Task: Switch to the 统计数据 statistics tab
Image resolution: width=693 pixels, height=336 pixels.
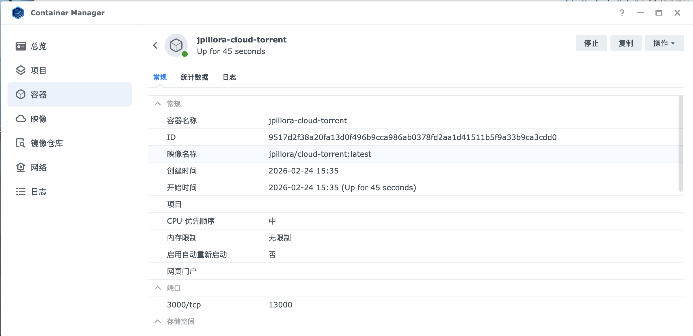Action: [194, 77]
